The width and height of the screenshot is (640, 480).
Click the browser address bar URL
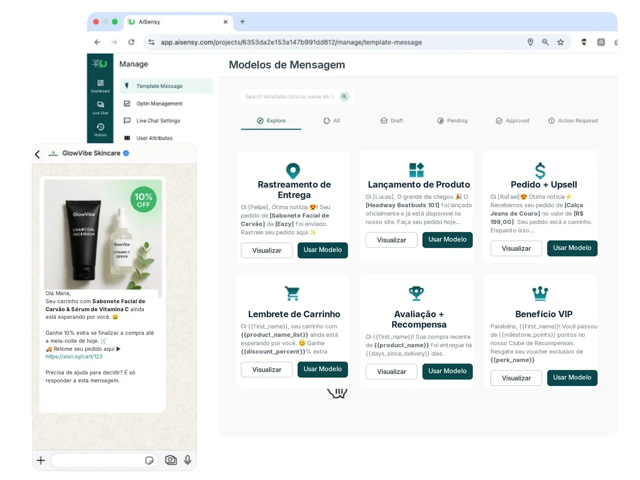tap(291, 42)
